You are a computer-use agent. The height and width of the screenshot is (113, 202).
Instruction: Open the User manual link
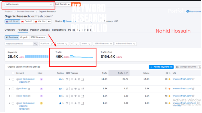click(x=194, y=12)
